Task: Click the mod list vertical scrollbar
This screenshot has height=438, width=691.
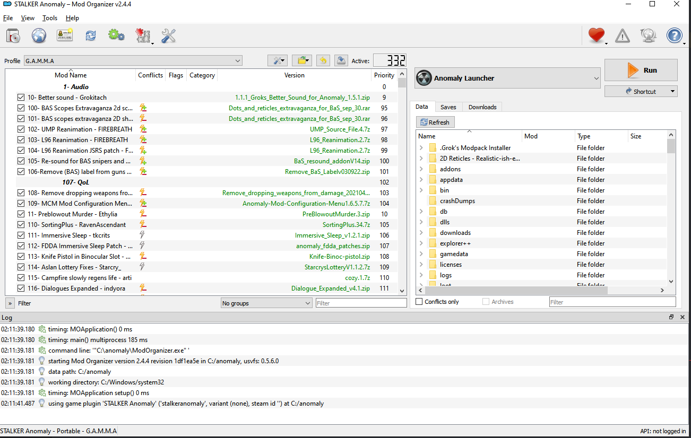Action: click(402, 183)
